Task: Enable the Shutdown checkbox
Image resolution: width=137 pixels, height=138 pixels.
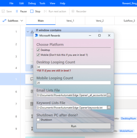Action: coord(38,120)
